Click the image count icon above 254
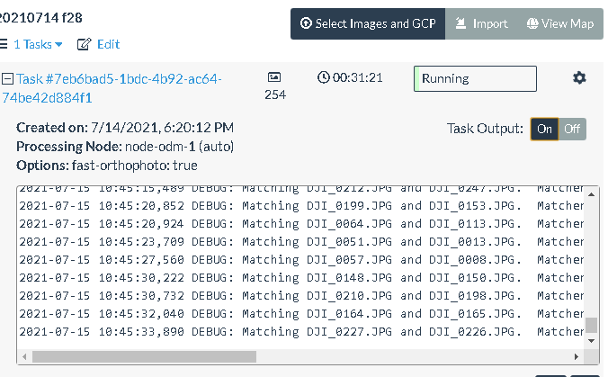The image size is (608, 377). pyautogui.click(x=274, y=78)
